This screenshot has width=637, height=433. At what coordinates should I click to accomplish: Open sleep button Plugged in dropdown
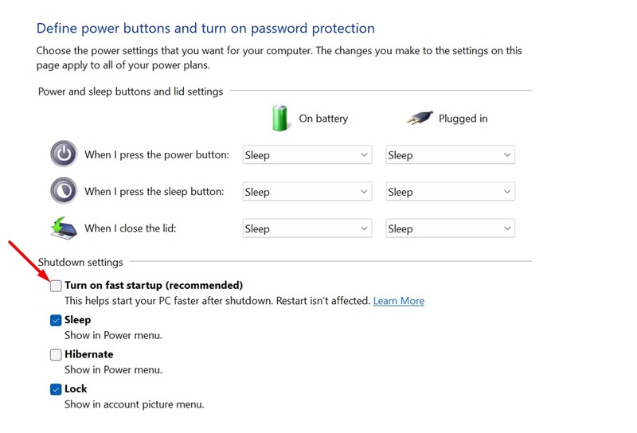coord(450,192)
